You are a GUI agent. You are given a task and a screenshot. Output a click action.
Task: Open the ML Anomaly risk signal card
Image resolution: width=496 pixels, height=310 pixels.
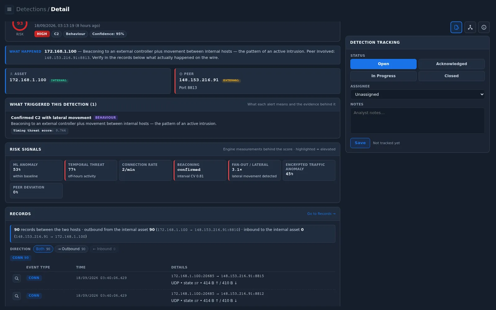pyautogui.click(x=36, y=170)
